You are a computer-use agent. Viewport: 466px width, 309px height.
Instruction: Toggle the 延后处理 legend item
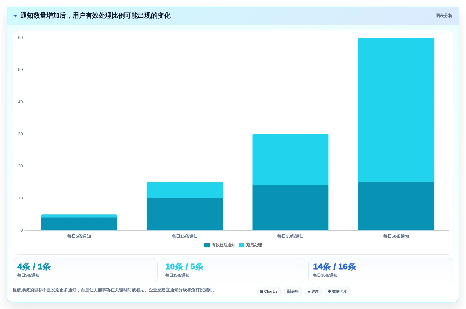[250, 245]
